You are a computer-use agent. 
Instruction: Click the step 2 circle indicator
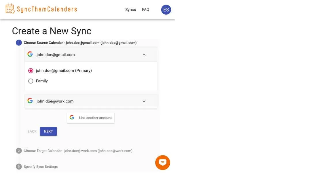click(19, 151)
